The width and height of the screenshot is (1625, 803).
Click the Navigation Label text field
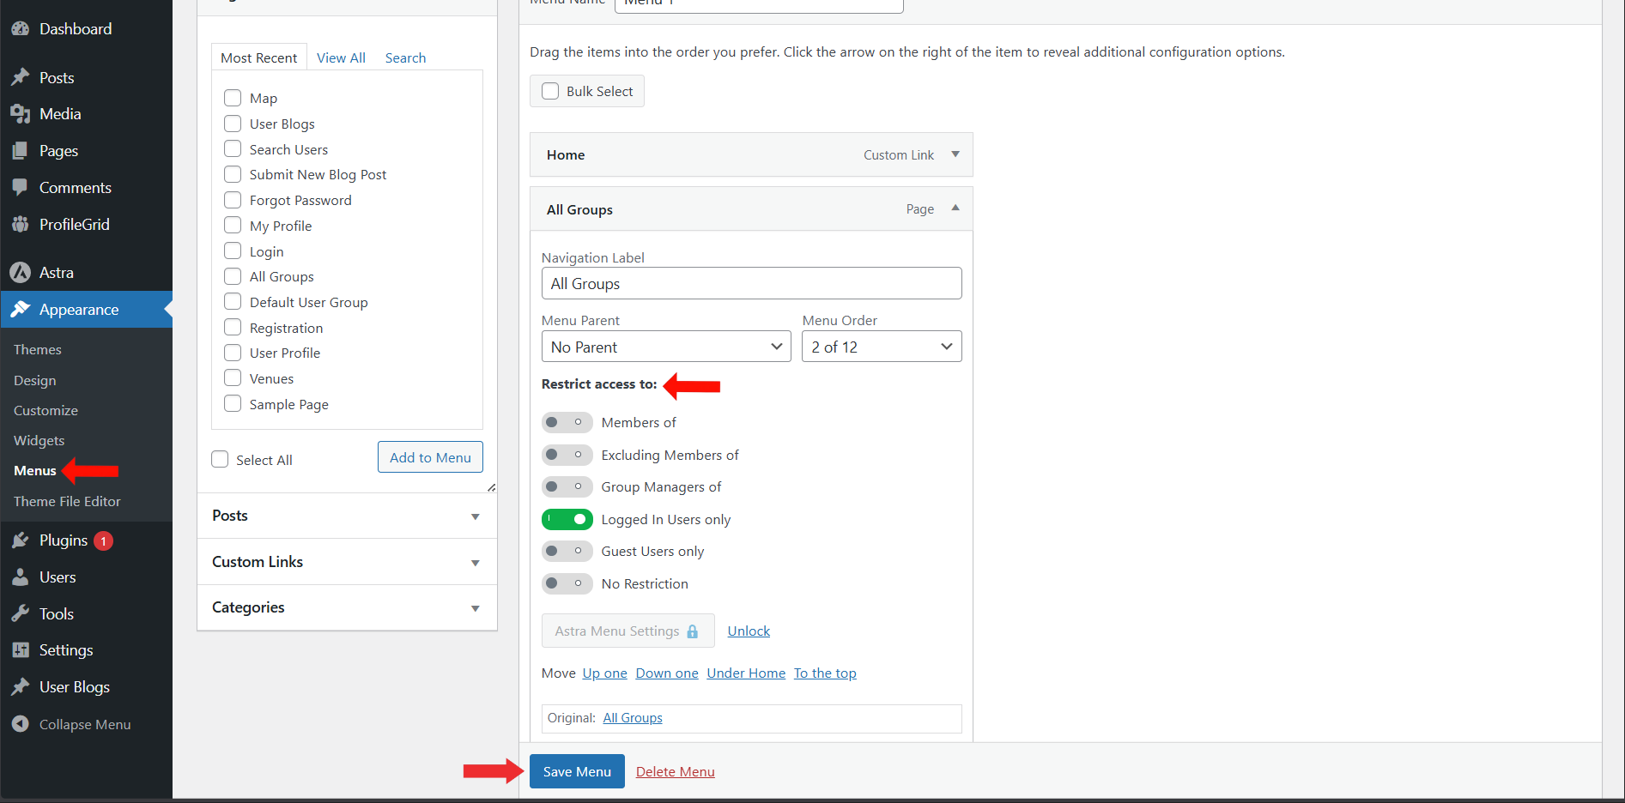pos(751,284)
